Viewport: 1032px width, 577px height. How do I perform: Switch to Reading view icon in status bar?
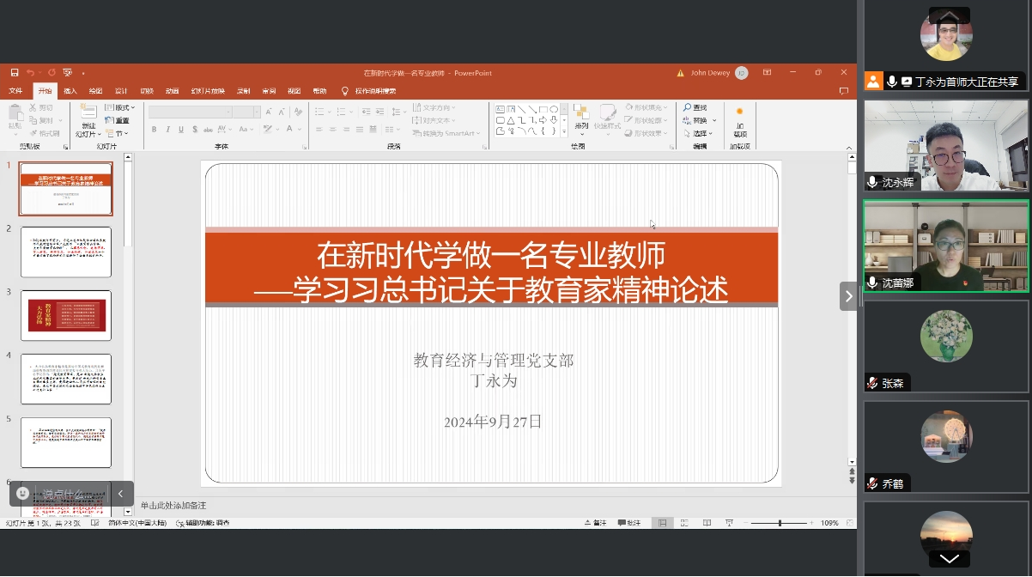click(707, 523)
